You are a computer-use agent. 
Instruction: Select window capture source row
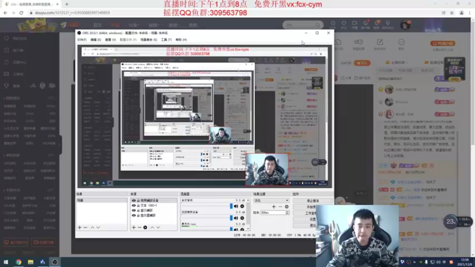click(154, 211)
